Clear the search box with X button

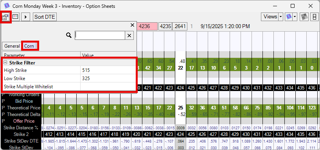pyautogui.click(x=129, y=36)
